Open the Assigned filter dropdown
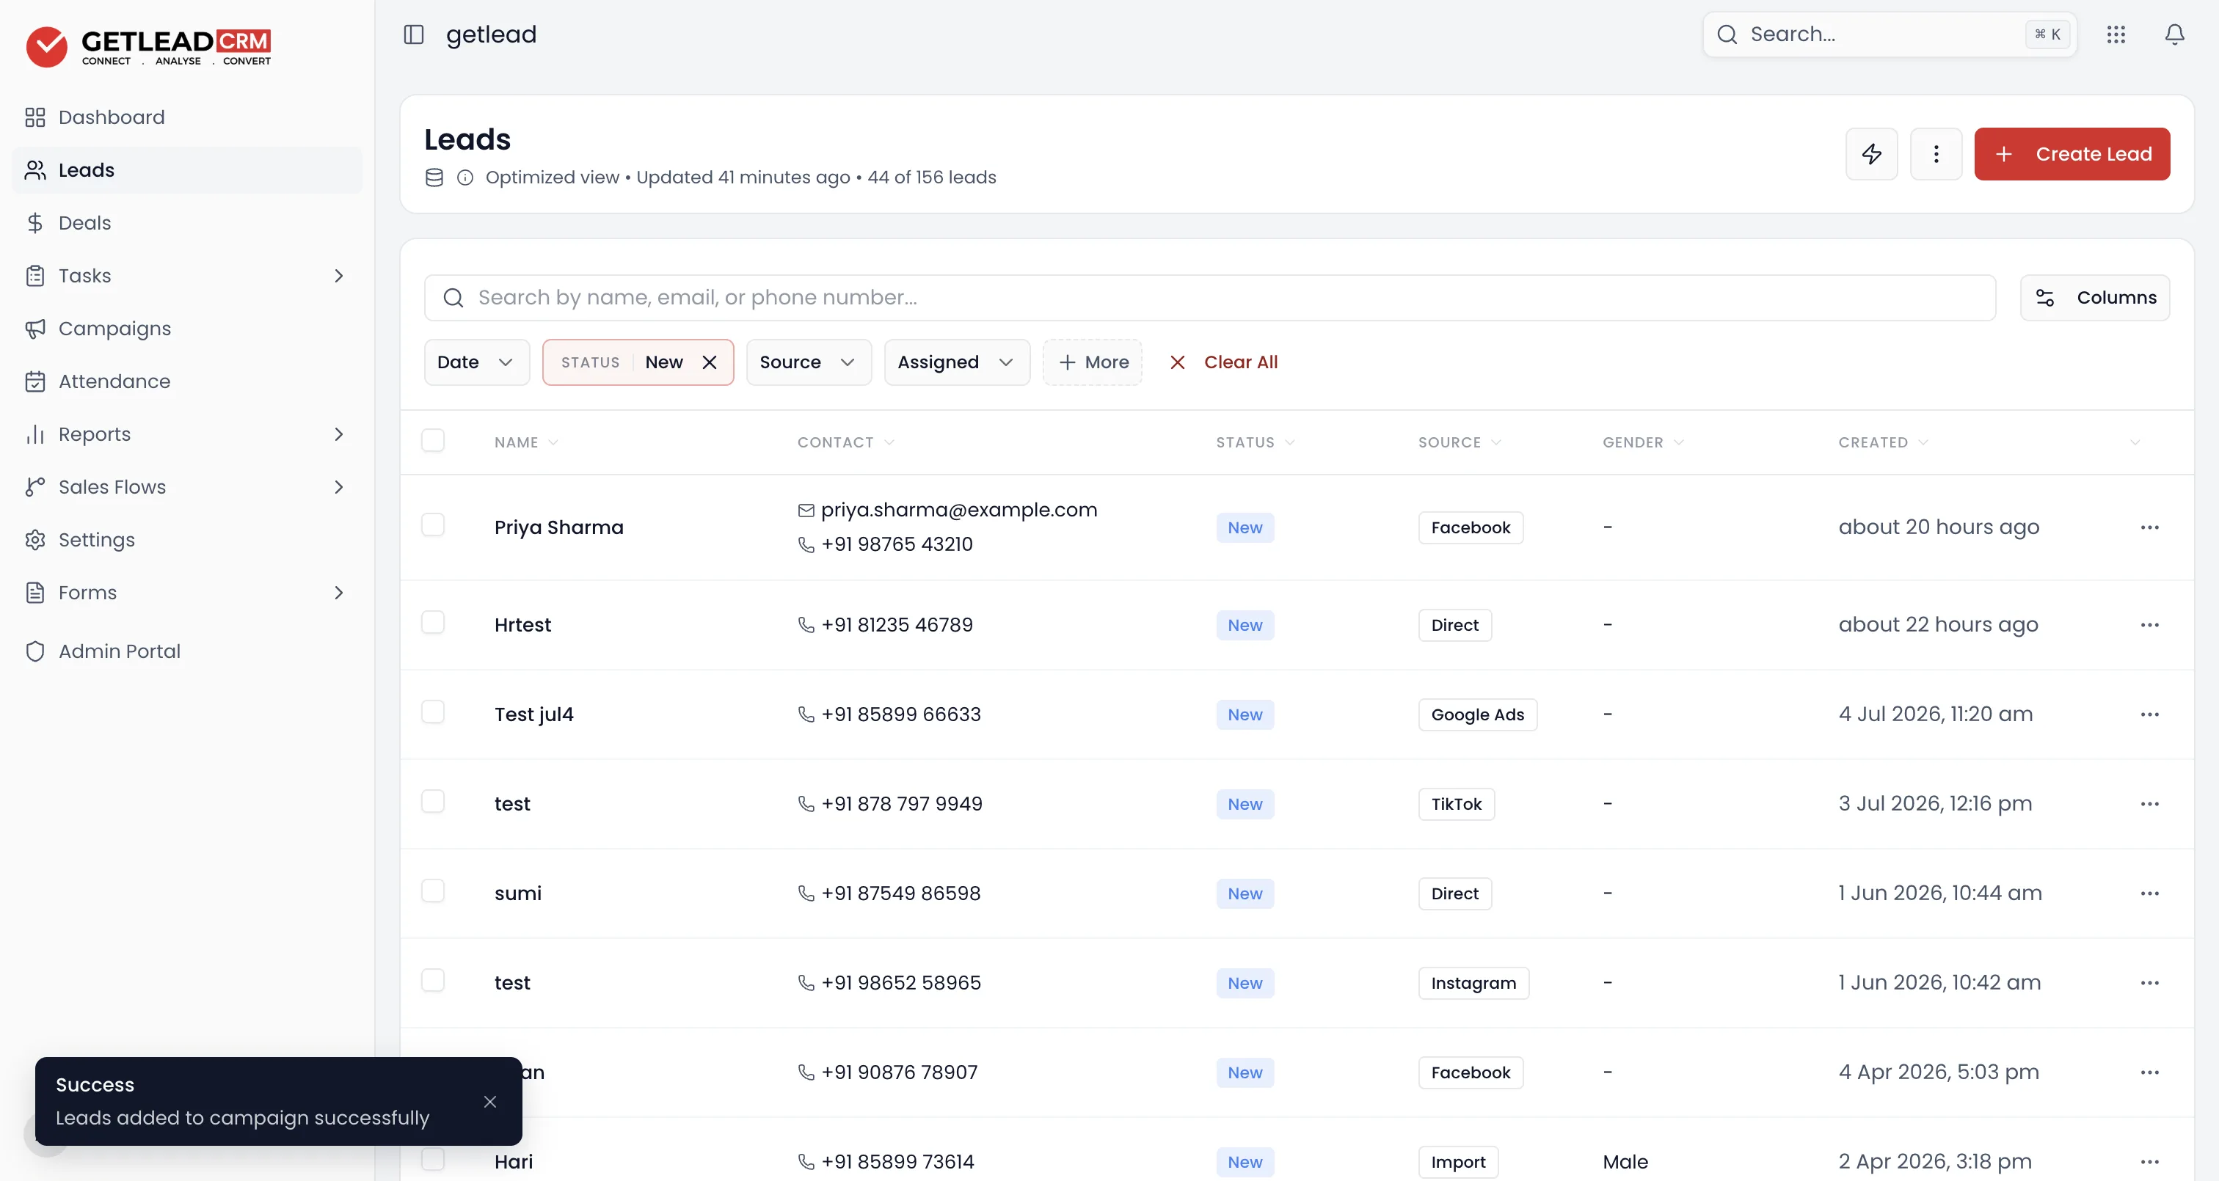The image size is (2219, 1181). point(957,362)
